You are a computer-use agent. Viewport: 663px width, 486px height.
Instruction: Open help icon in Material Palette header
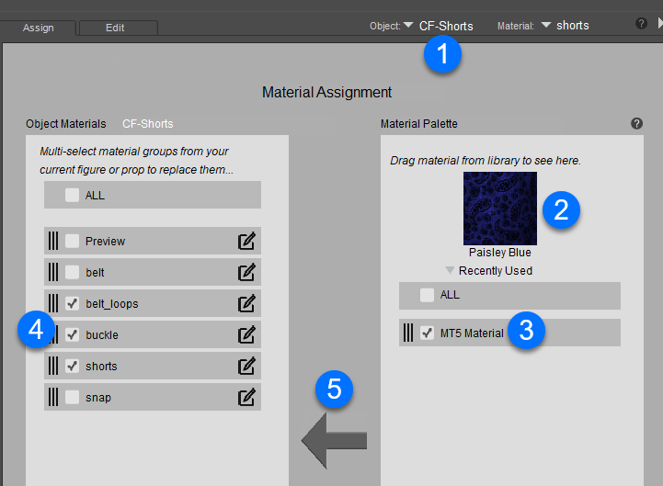636,123
